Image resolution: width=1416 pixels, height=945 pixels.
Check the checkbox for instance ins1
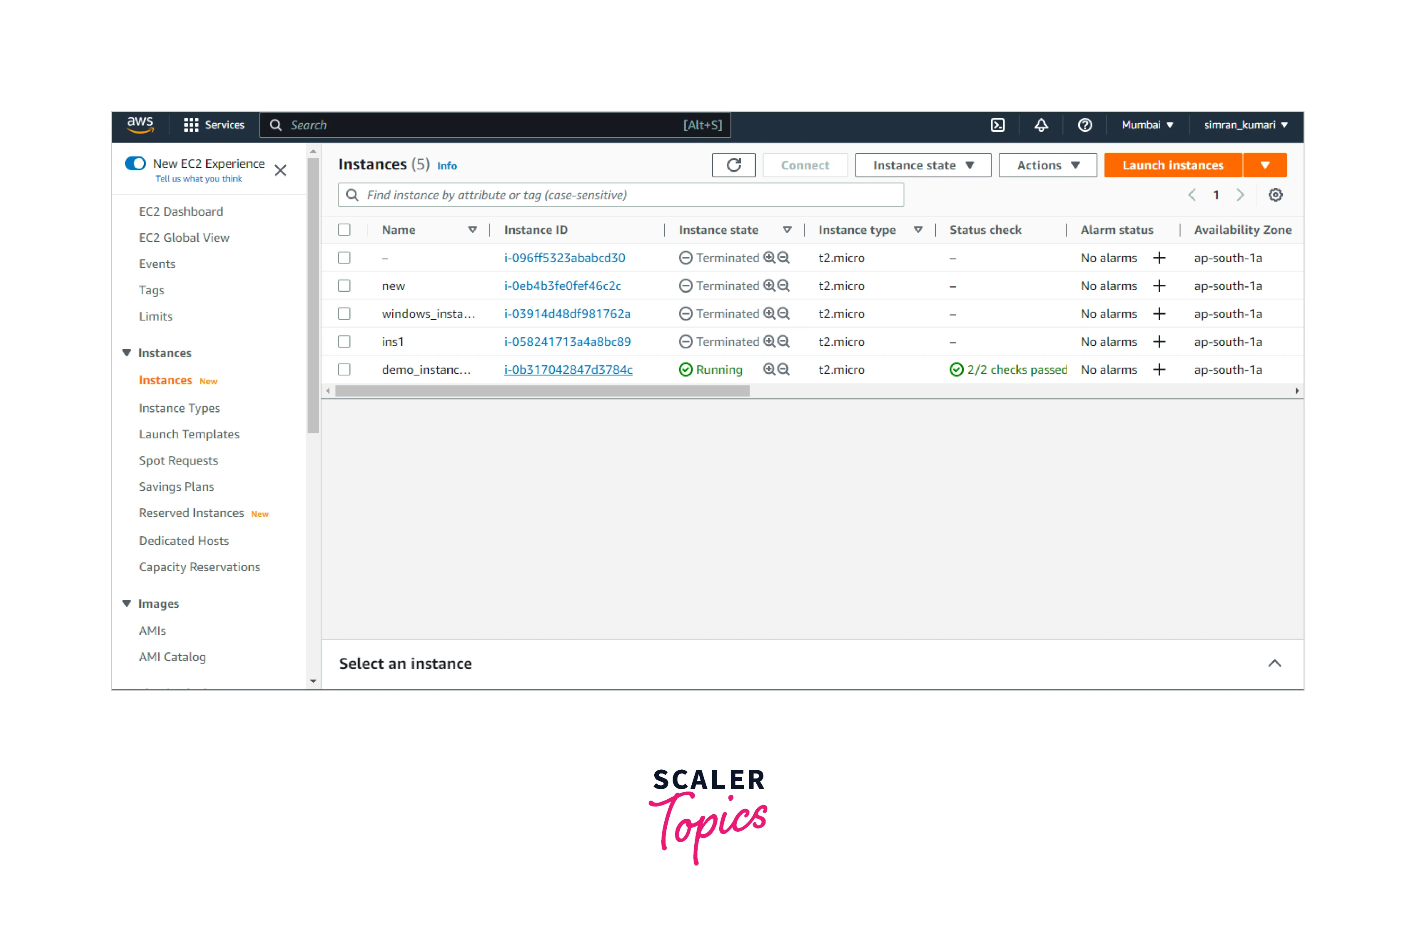click(344, 341)
